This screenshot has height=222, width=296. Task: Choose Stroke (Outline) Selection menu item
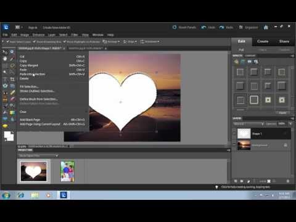tap(53, 91)
